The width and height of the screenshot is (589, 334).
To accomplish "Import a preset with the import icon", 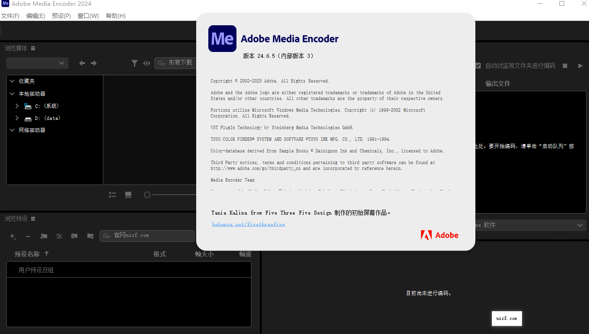I will [x=74, y=236].
